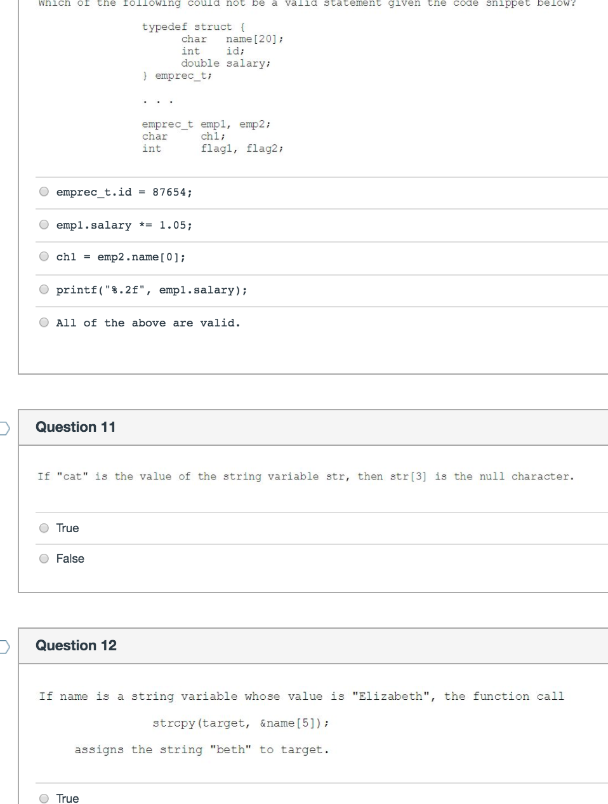Click the 'assigns the string "beth"' sentence
Screen dimensions: 608x804
(x=202, y=749)
